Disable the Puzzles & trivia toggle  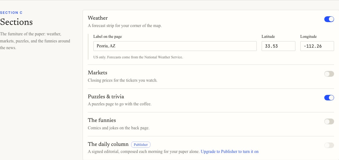coord(329,98)
